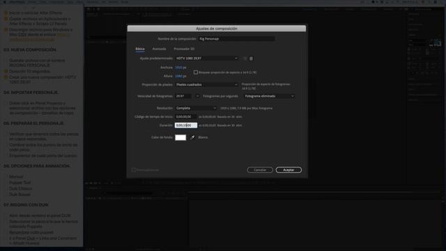Click the '05. PREPARAR EL PERSONAJE' heading
This screenshot has height=251, width=446.
[33, 123]
